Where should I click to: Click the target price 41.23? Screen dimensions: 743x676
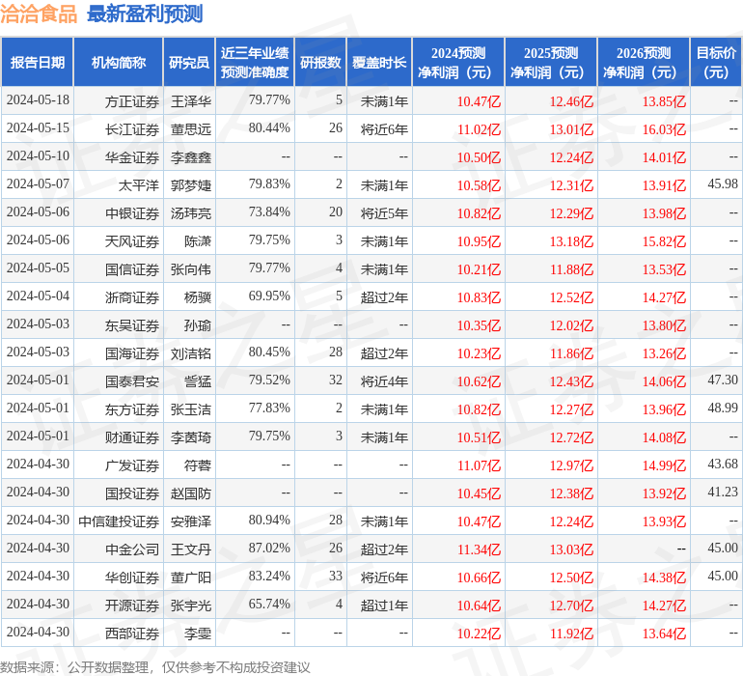click(723, 492)
